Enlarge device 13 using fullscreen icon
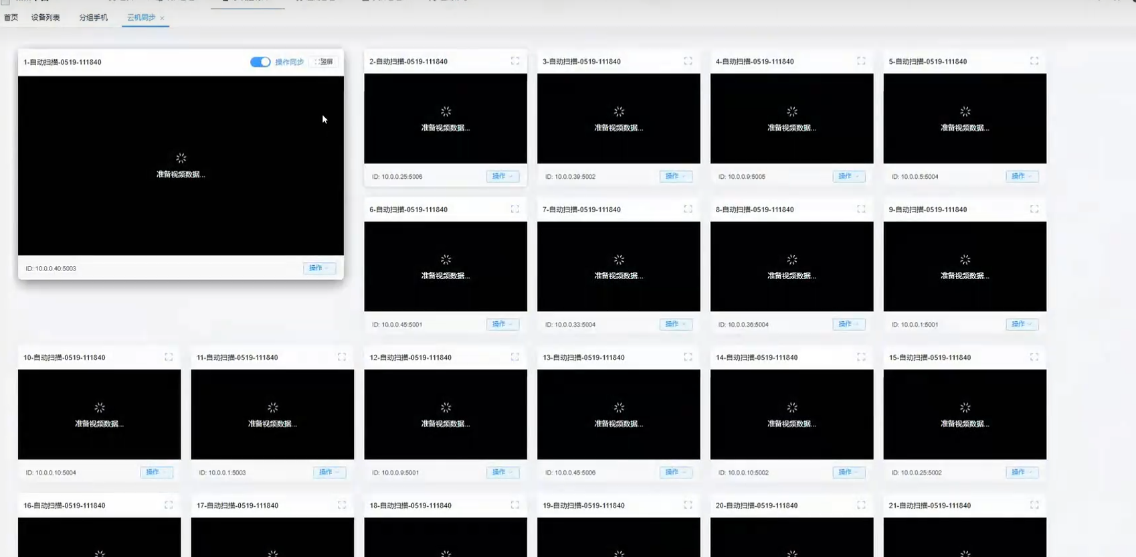This screenshot has width=1136, height=557. coord(688,357)
